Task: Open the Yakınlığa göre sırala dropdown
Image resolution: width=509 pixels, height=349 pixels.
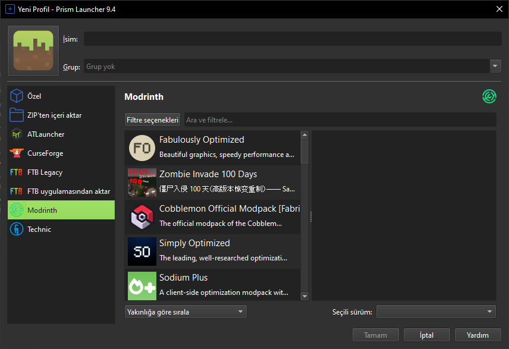Action: (186, 312)
